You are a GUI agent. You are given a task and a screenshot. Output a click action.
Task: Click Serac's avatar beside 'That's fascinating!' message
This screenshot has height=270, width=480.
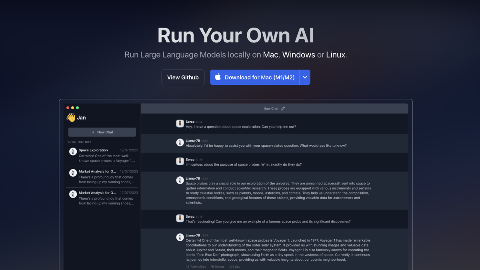[x=180, y=218]
